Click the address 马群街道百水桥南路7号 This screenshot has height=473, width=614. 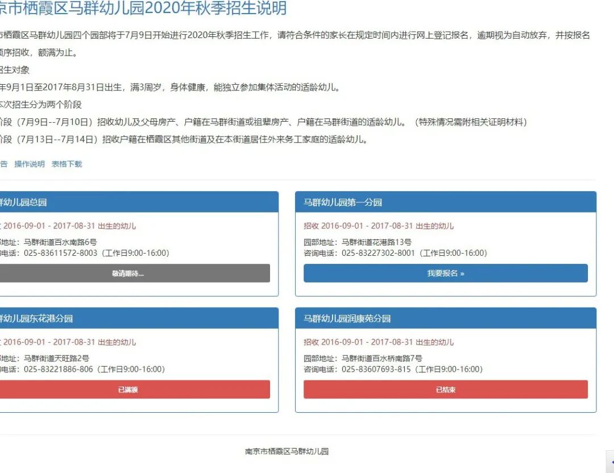pyautogui.click(x=382, y=358)
